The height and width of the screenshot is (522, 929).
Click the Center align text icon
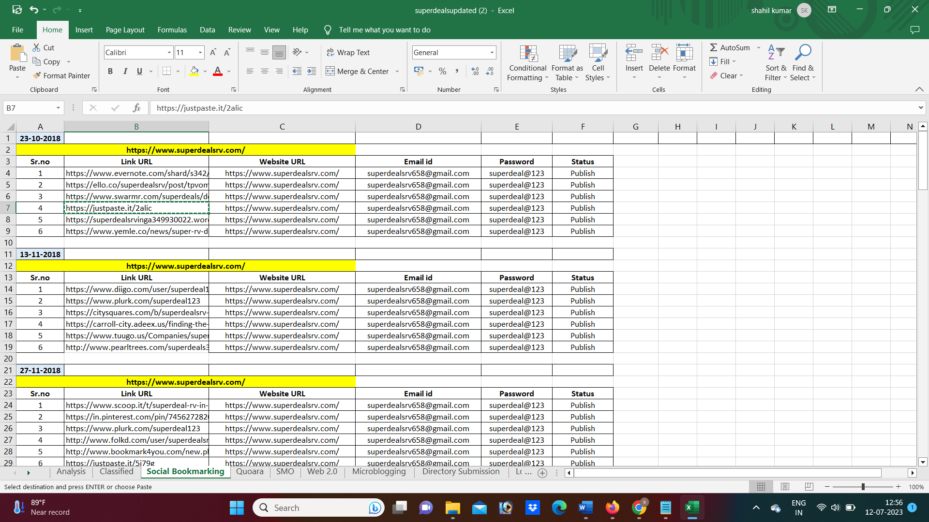[x=265, y=71]
